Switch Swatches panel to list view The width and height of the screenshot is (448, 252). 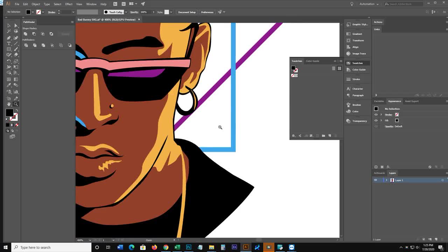tap(334, 68)
